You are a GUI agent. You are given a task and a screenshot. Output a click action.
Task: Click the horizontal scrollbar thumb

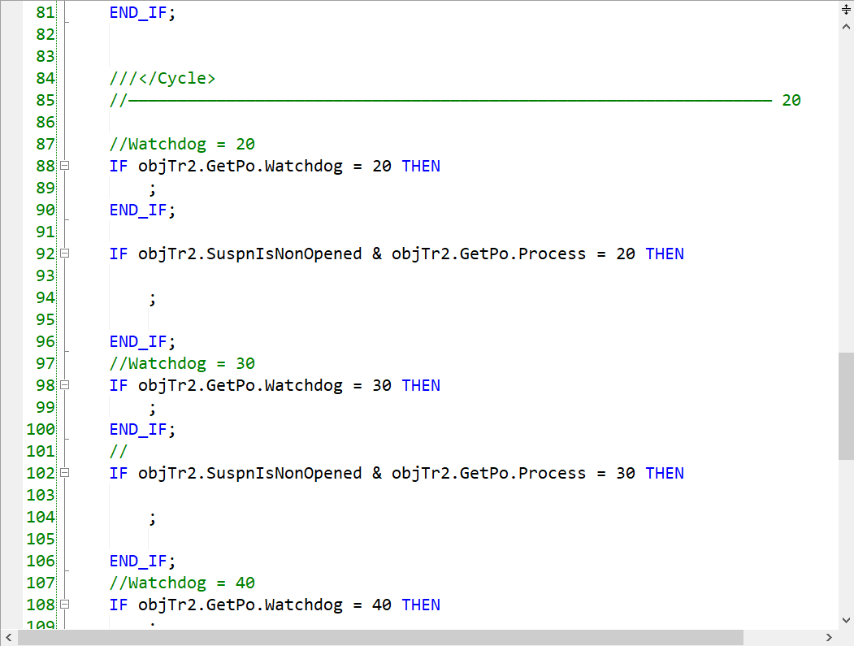pos(380,638)
